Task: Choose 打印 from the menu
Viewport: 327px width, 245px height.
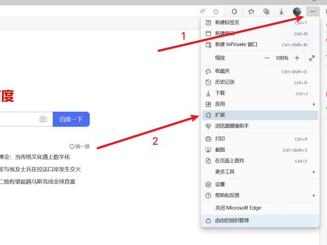Action: click(260, 139)
